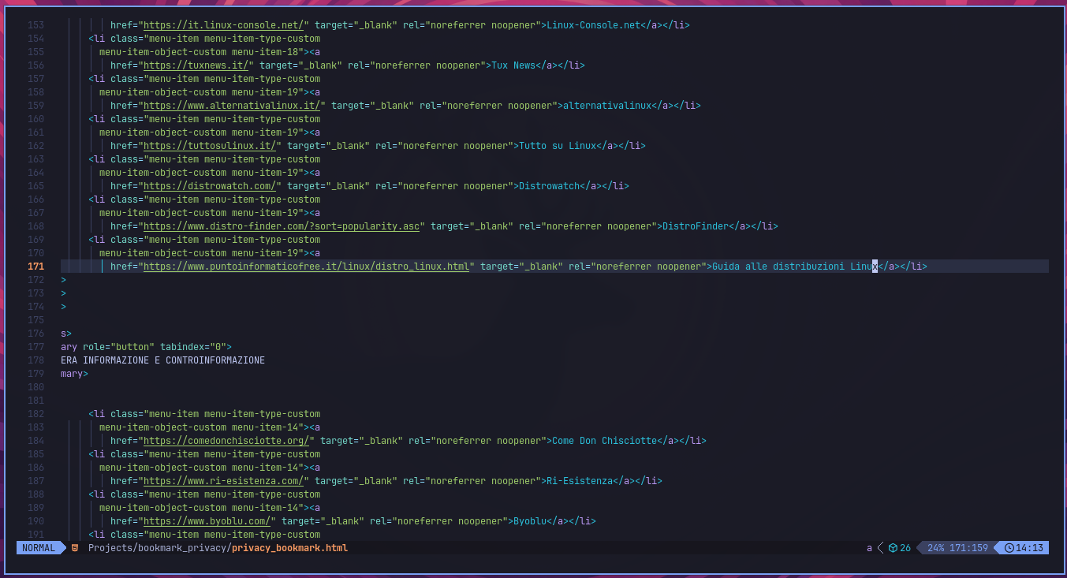Click the anchor text 'Ri-Esistenza'

click(x=580, y=481)
